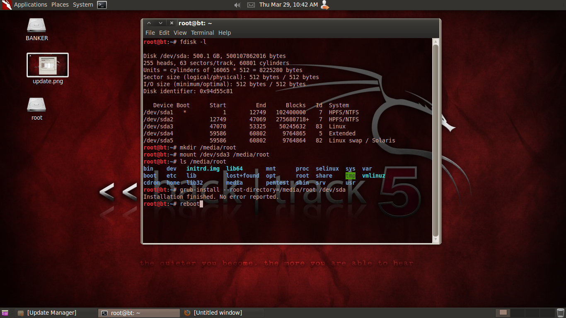Click 'Installation finished. No error reported.' line
The width and height of the screenshot is (566, 318).
[x=211, y=197]
